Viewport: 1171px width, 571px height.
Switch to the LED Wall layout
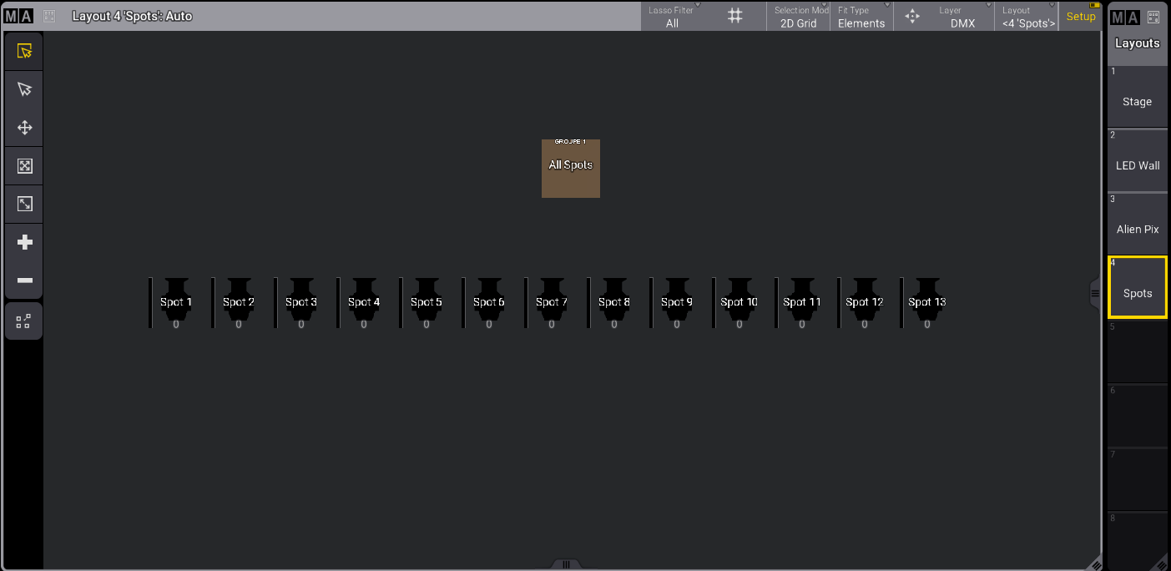click(x=1137, y=161)
